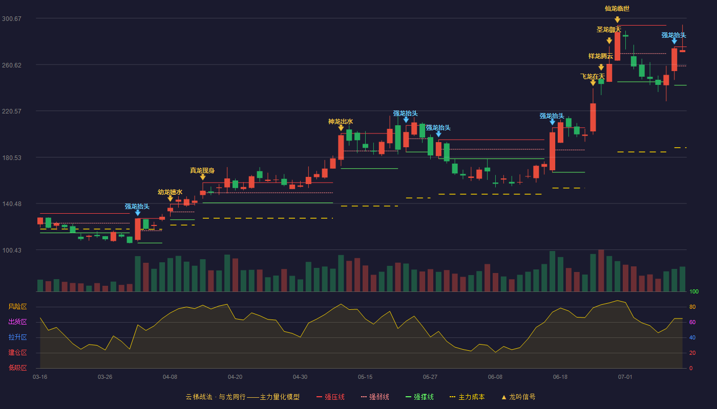Viewport: 717px width, 409px height.
Task: Toggle the 强压线 legend series
Action: click(x=330, y=397)
